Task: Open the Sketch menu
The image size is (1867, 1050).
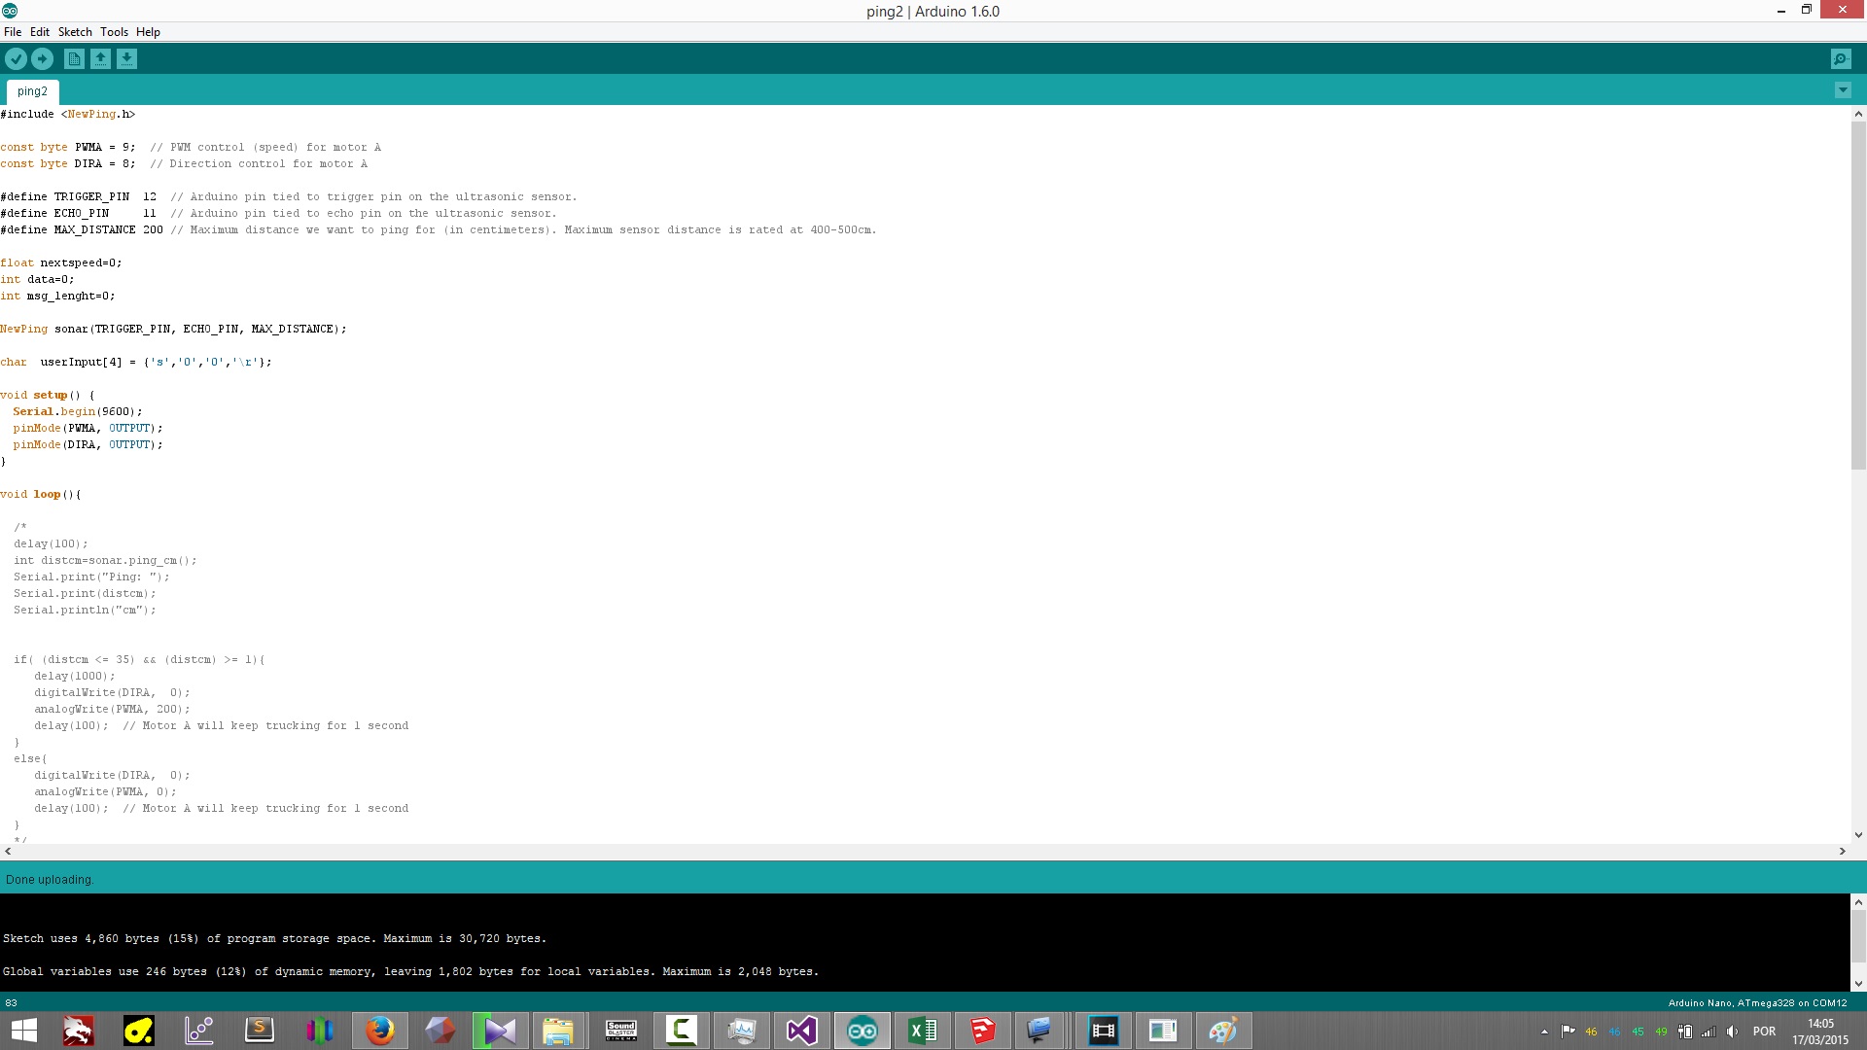Action: 75,32
